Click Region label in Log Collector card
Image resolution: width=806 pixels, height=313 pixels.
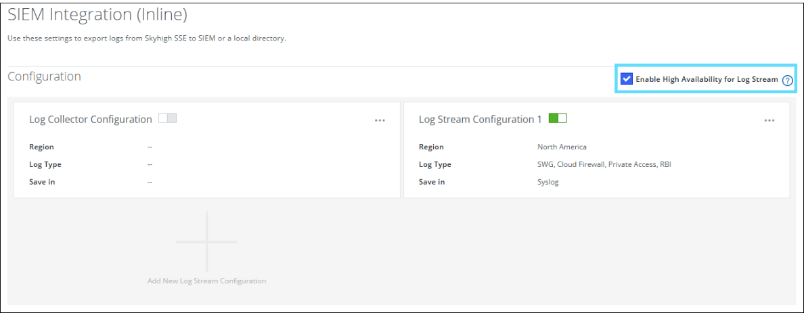click(x=41, y=147)
